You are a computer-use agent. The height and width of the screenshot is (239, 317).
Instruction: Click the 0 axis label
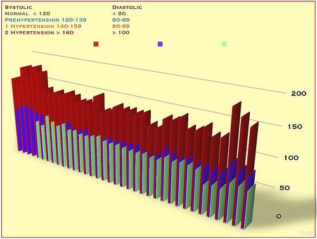[x=279, y=216]
